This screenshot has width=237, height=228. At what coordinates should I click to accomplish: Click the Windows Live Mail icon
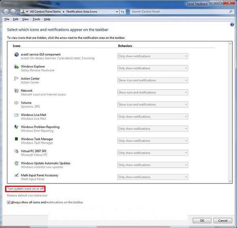(x=16, y=115)
